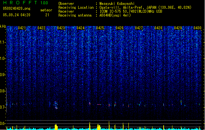The width and height of the screenshot is (205, 130).
Task: Click the yellow intensity peak below 0423 echo
Action: tap(56, 127)
